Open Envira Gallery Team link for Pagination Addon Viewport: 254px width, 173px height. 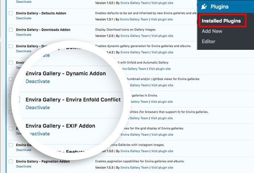pos(134,168)
